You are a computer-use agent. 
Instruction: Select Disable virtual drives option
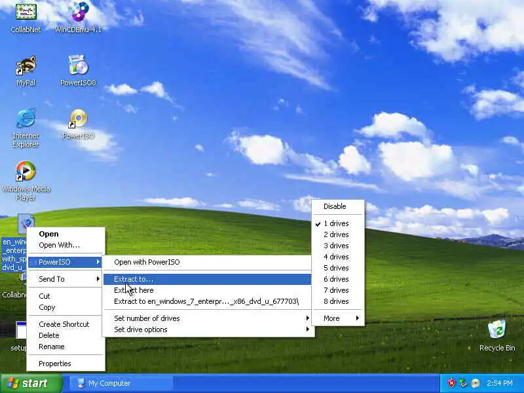point(338,206)
